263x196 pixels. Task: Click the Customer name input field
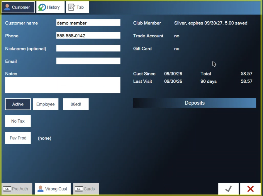point(88,23)
